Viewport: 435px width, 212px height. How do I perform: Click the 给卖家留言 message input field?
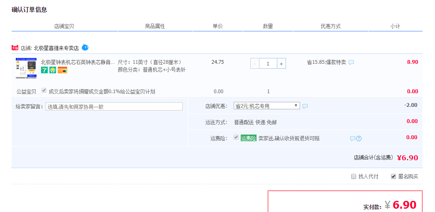point(114,106)
